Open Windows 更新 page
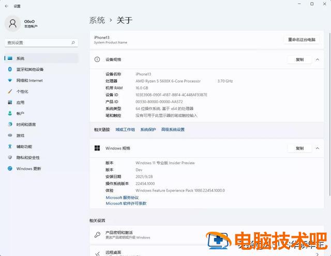 click(41, 169)
